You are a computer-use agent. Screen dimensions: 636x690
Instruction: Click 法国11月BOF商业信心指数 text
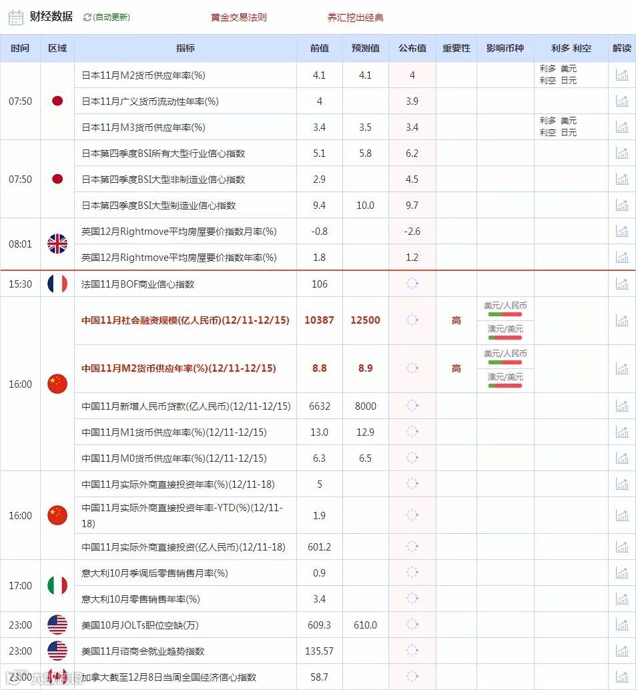137,284
